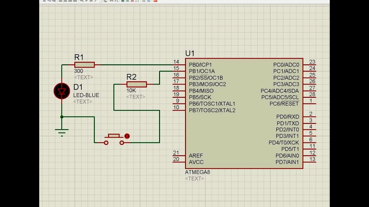Screen dimensions: 369x207
Task: Click pin PB5/SCK label
Action: (200, 97)
